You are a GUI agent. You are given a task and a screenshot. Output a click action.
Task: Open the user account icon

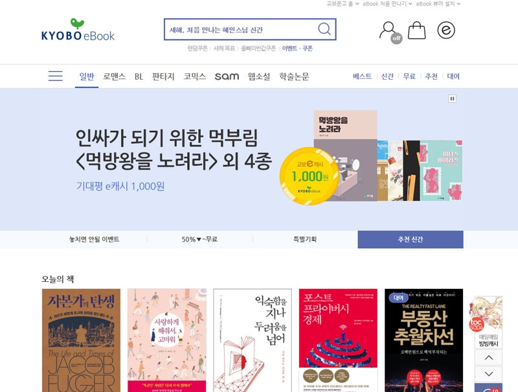(x=390, y=32)
